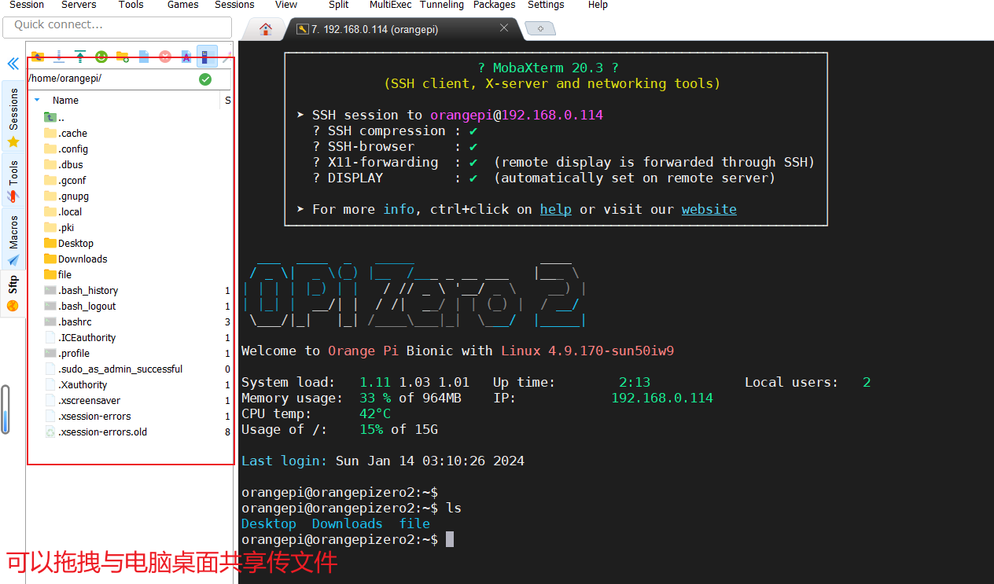Open the Sessions side tab
This screenshot has width=994, height=584.
tap(13, 118)
